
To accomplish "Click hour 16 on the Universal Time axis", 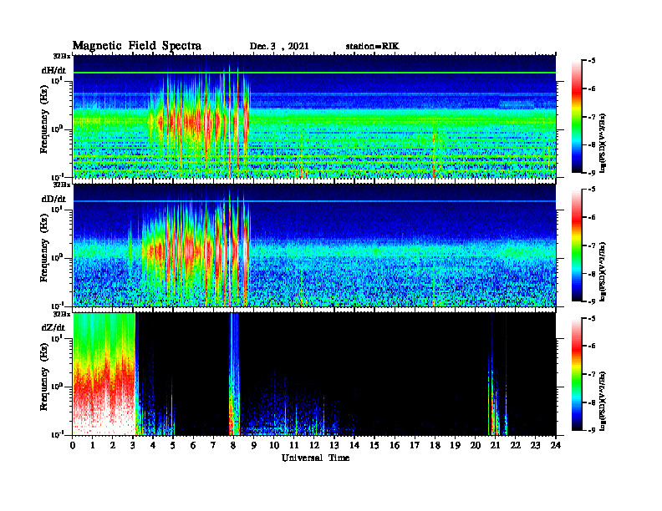I will click(x=395, y=446).
